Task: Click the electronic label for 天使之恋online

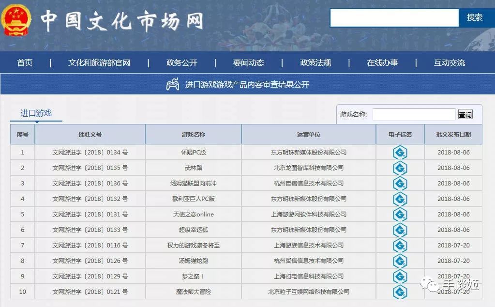Action: click(x=400, y=214)
